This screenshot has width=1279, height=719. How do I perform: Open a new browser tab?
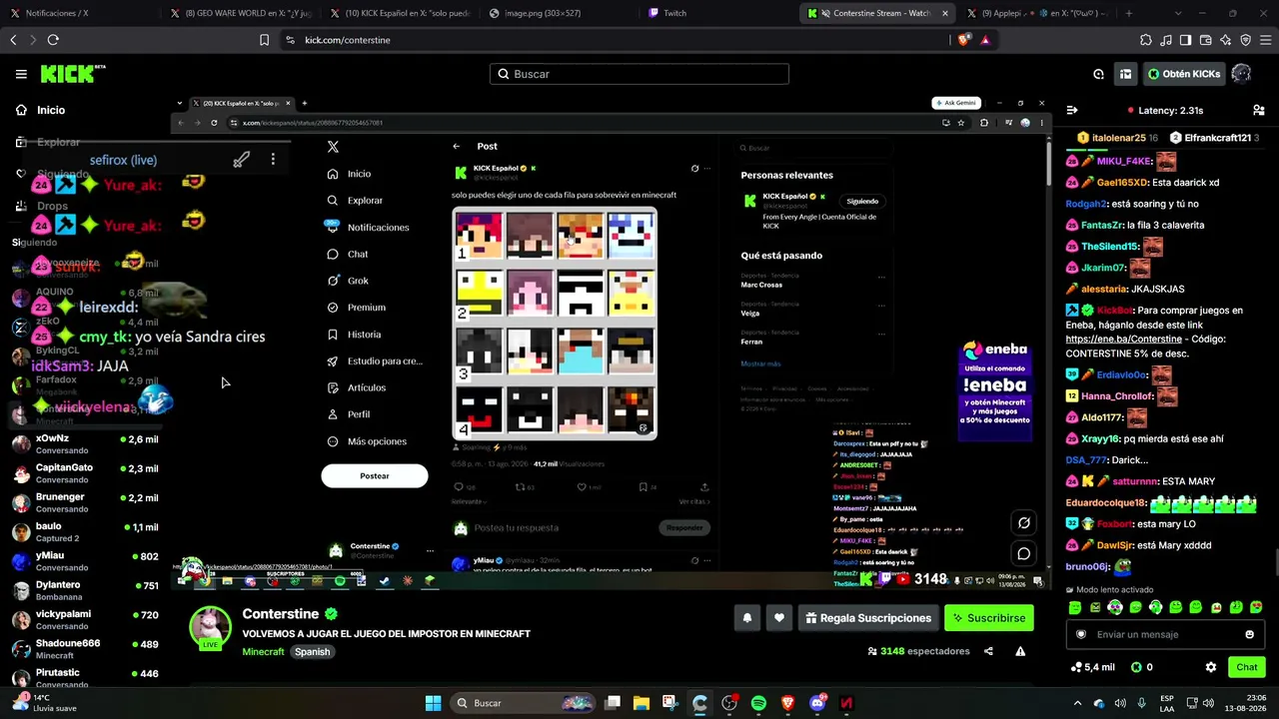point(1129,13)
